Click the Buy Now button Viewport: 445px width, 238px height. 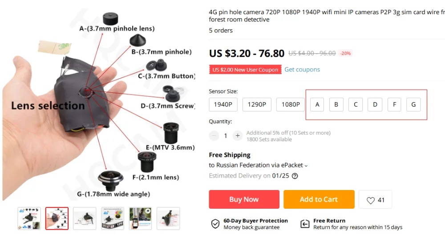[244, 199]
